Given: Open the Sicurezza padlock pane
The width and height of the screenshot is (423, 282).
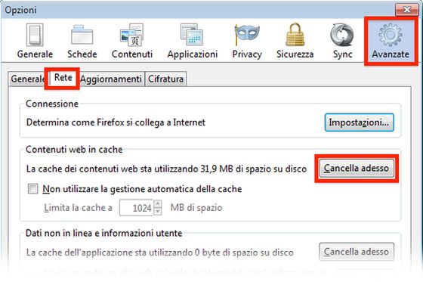Looking at the screenshot, I should click(x=295, y=41).
